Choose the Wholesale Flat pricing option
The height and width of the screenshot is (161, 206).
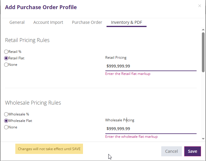(6, 121)
